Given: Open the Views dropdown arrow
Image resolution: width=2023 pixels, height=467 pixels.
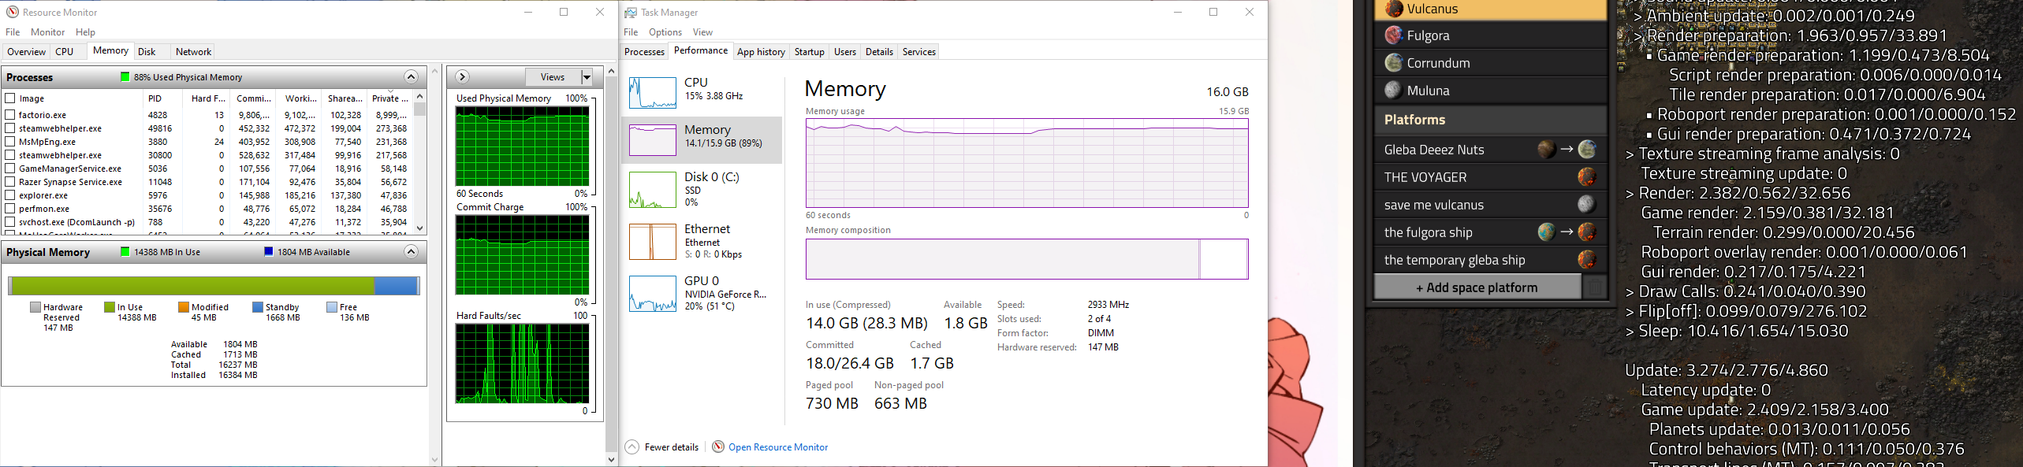Looking at the screenshot, I should pos(587,76).
